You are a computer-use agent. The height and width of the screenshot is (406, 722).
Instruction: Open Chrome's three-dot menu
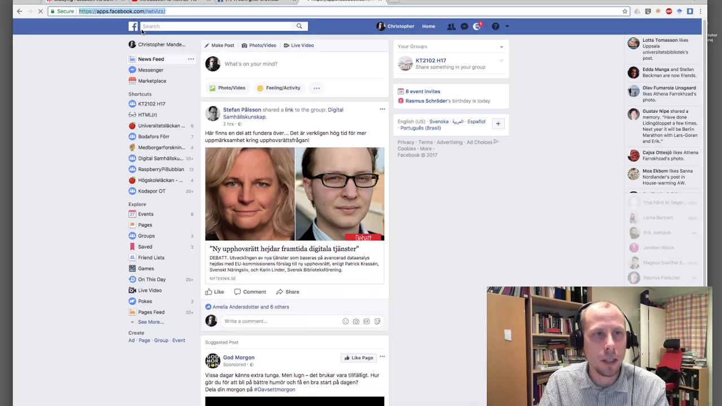tap(701, 11)
